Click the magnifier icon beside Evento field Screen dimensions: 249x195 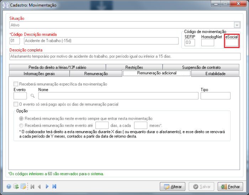click(33, 96)
